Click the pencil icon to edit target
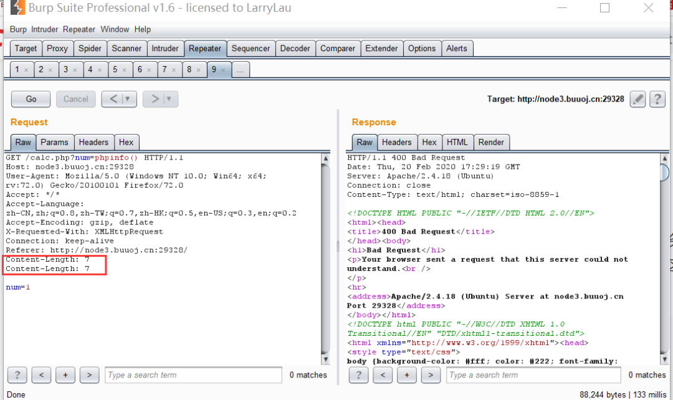Screen dimensions: 673x400 (638, 99)
